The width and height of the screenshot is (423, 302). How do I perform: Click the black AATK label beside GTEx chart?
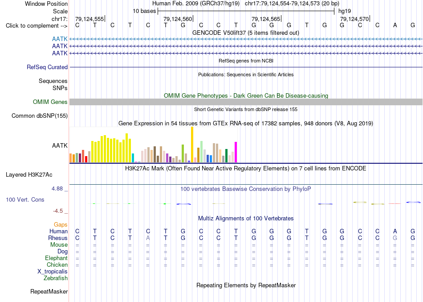(60, 145)
